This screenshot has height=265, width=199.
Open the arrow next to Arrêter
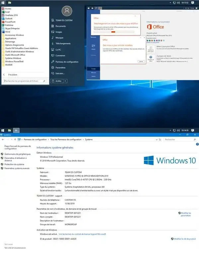pos(65,81)
